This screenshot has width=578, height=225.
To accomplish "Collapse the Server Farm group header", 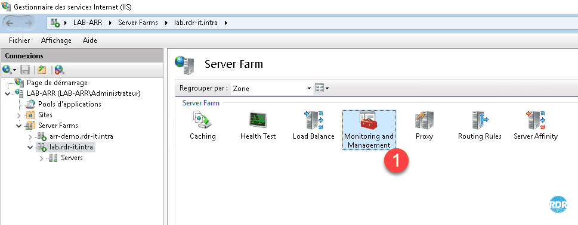I will 201,103.
